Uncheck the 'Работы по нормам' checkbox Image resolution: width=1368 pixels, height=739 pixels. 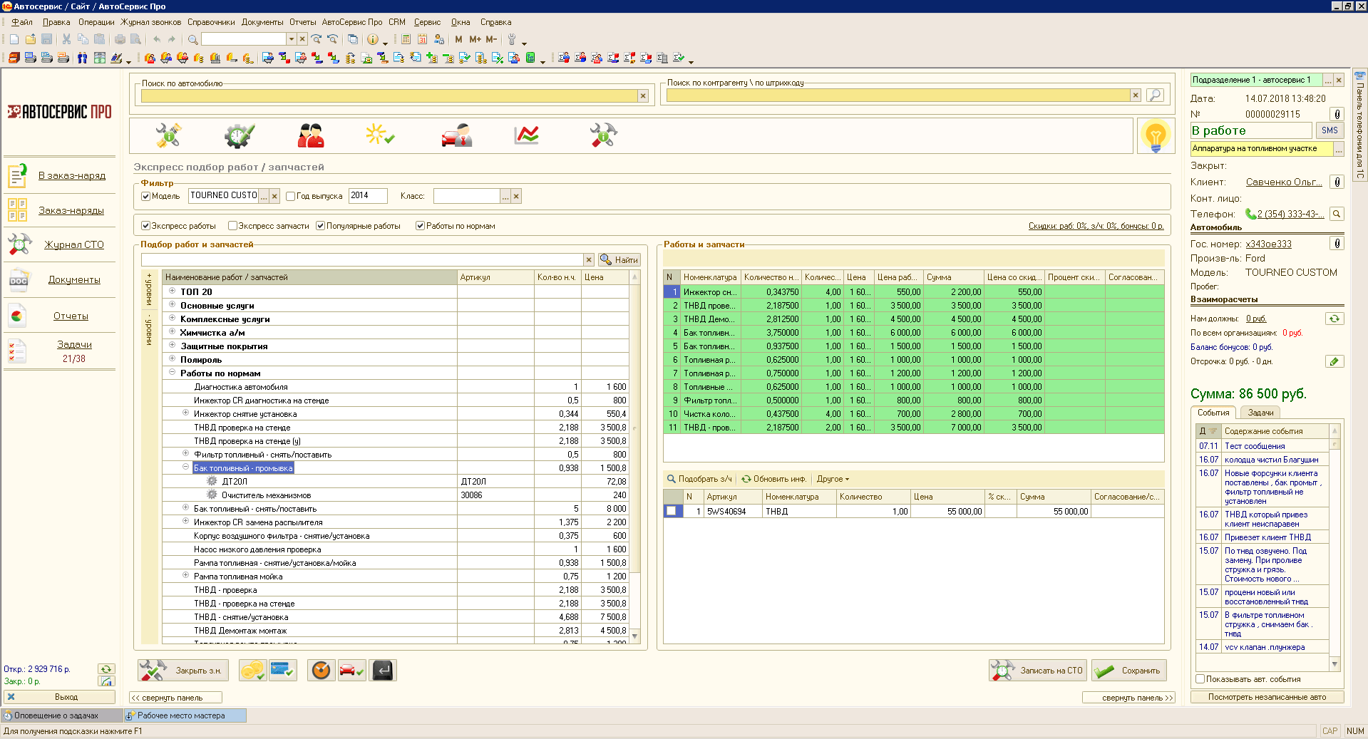pyautogui.click(x=421, y=226)
